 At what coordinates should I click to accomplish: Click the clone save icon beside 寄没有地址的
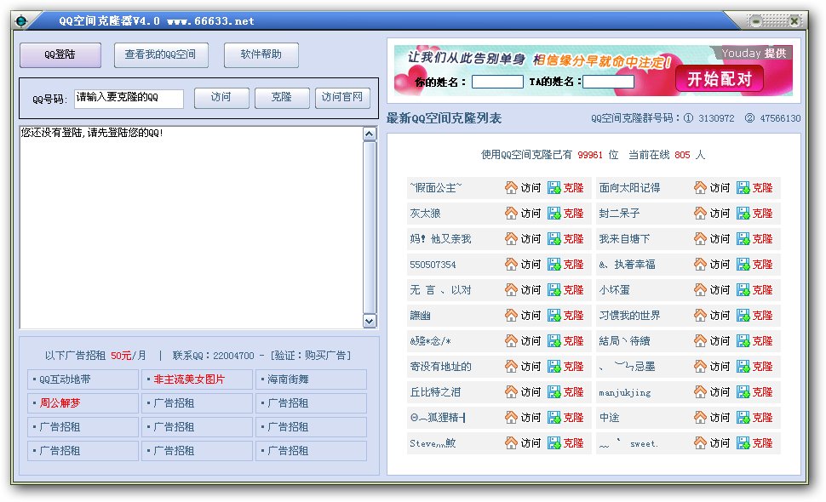point(554,366)
